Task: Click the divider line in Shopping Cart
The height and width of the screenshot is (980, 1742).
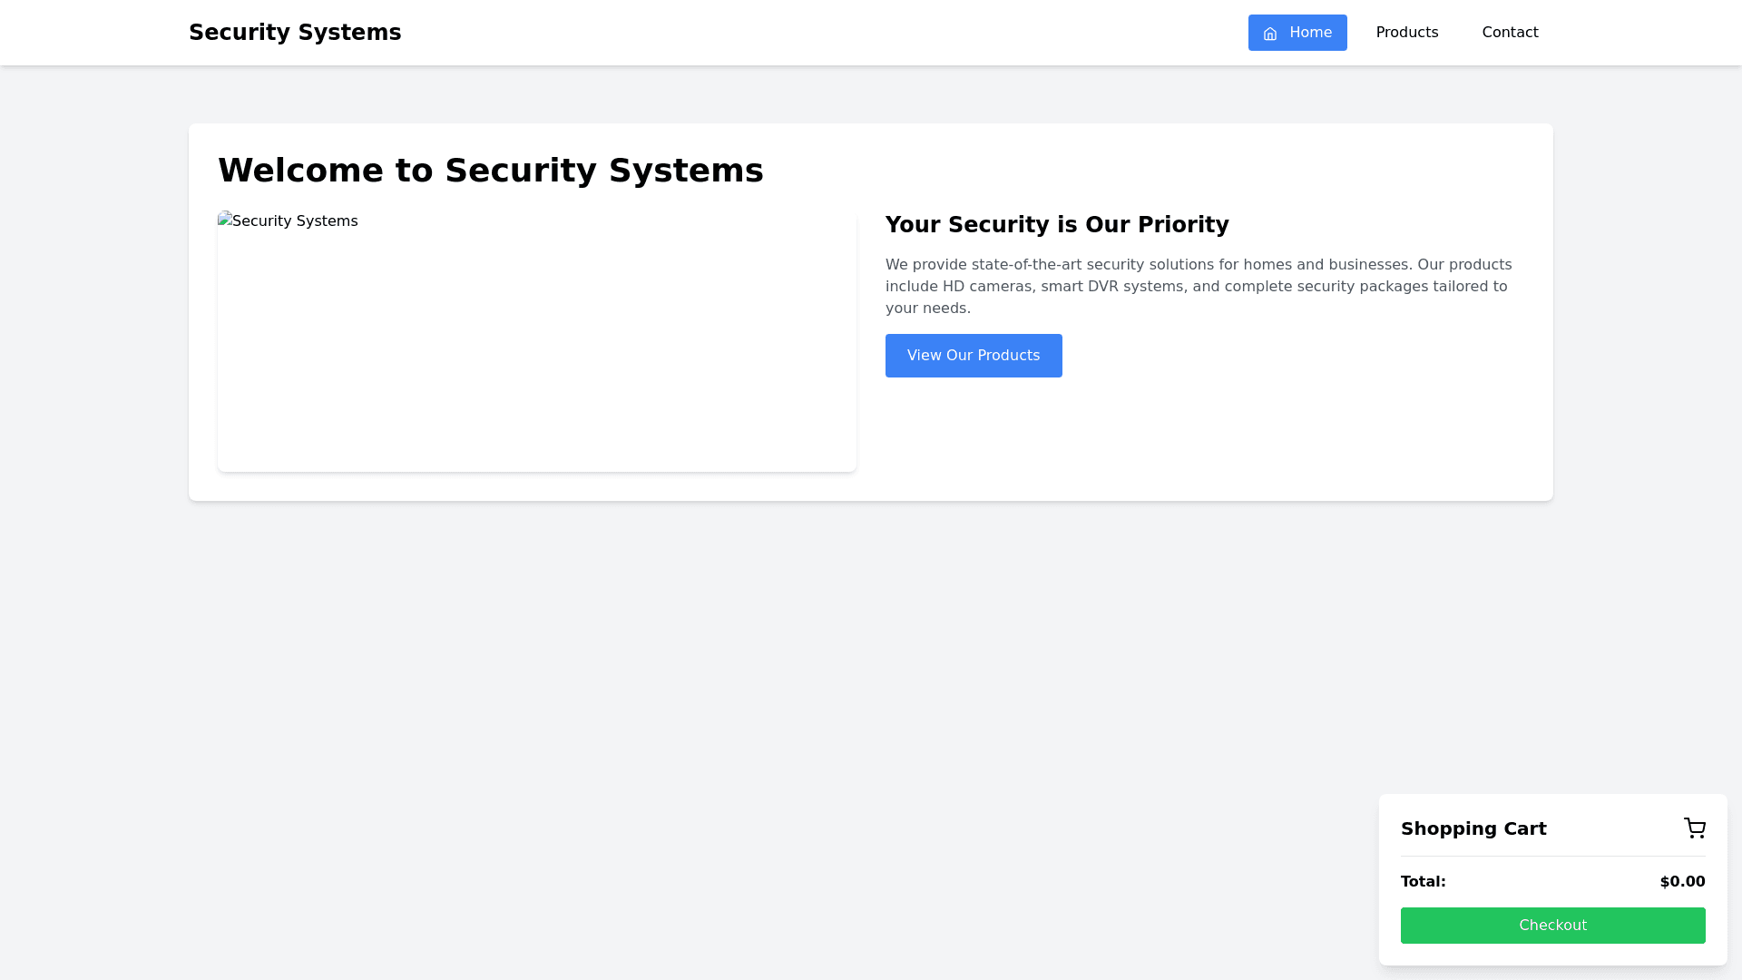Action: [x=1552, y=856]
